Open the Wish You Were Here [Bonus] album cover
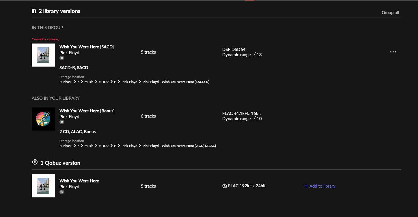The image size is (418, 217). pos(43,119)
